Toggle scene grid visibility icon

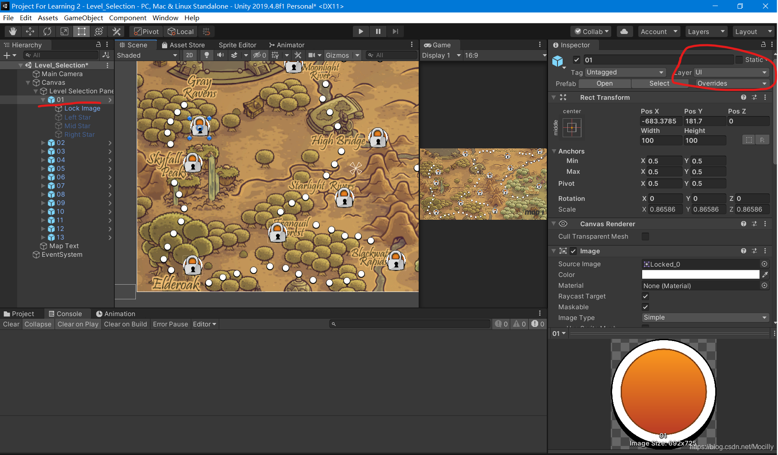(x=275, y=55)
